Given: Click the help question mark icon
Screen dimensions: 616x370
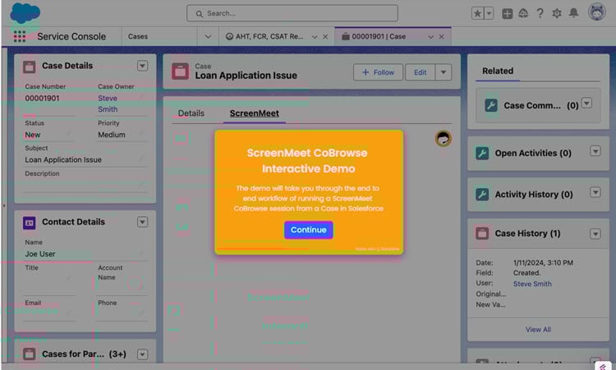Looking at the screenshot, I should point(540,13).
